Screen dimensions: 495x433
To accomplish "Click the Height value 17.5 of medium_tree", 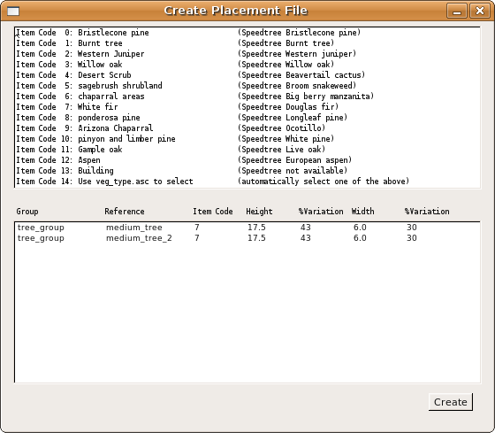I will pyautogui.click(x=256, y=228).
